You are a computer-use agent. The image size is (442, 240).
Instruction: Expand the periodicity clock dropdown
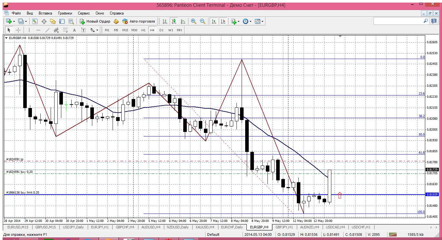250,21
